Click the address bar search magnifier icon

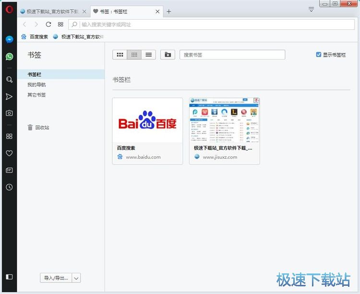pos(74,24)
